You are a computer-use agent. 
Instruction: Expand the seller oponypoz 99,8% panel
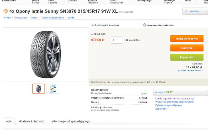206,92
